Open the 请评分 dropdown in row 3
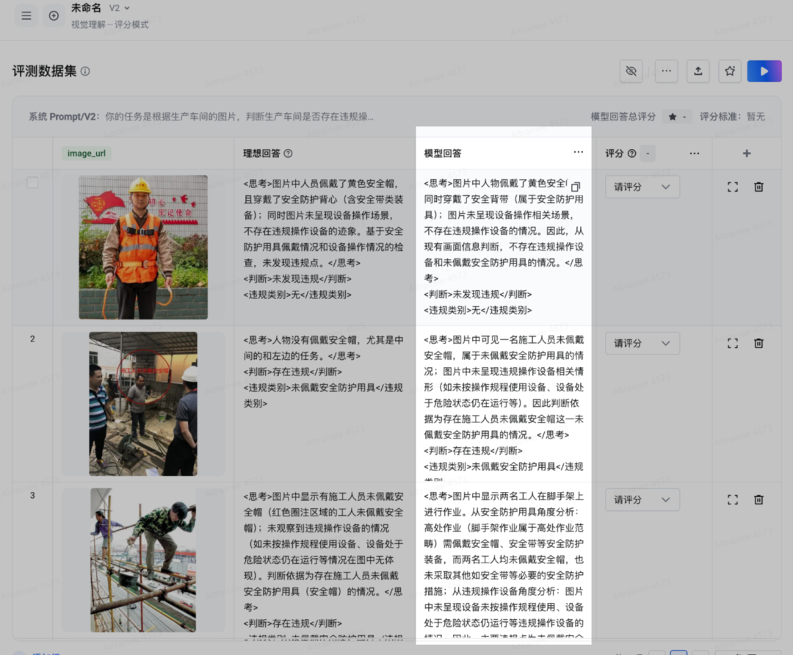The height and width of the screenshot is (655, 793). pyautogui.click(x=642, y=499)
